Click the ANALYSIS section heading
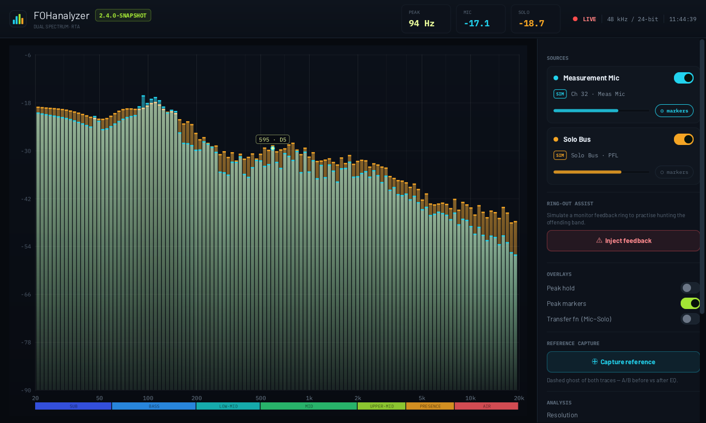 pyautogui.click(x=559, y=403)
